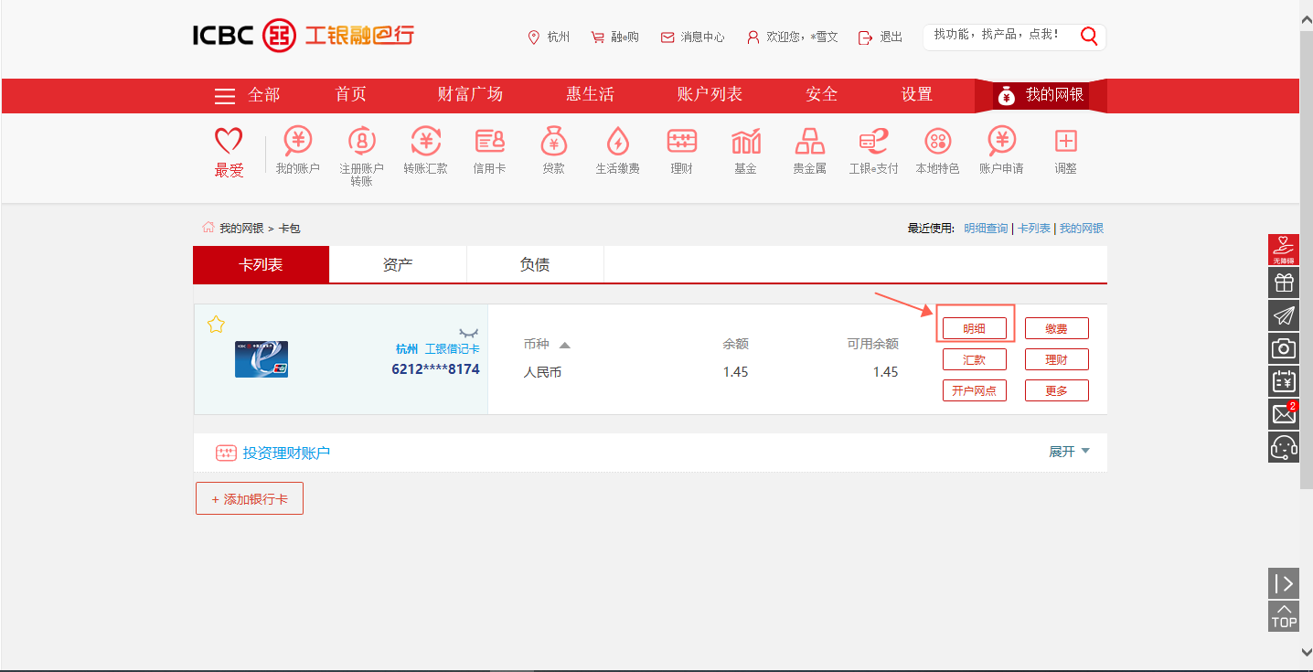Click the 明细 button on the card
The image size is (1313, 672).
point(975,327)
